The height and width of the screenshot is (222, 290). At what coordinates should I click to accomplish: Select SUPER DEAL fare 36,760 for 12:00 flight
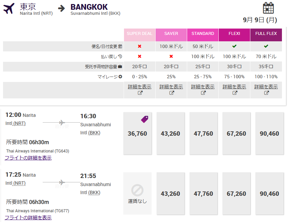tap(137, 133)
